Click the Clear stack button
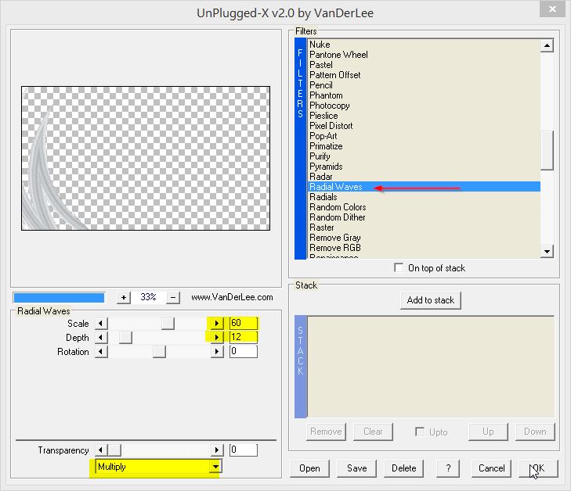The image size is (571, 491). click(x=373, y=432)
